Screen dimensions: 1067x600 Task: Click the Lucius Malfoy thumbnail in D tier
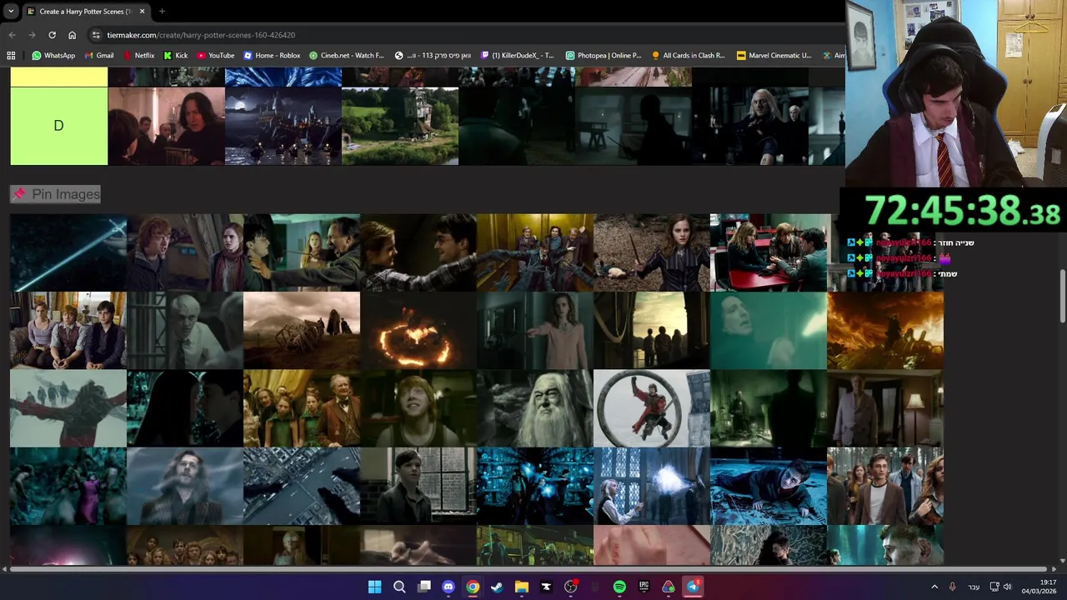750,126
